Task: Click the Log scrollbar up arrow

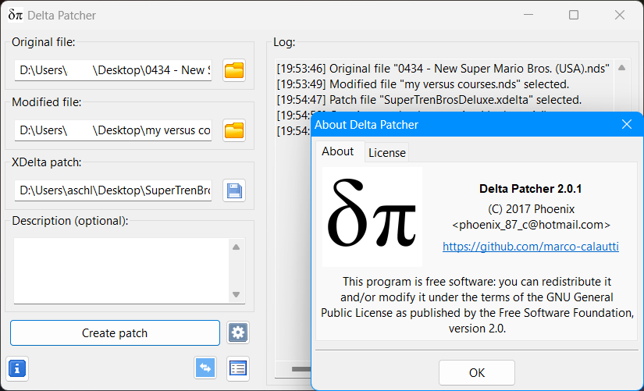Action: [622, 68]
